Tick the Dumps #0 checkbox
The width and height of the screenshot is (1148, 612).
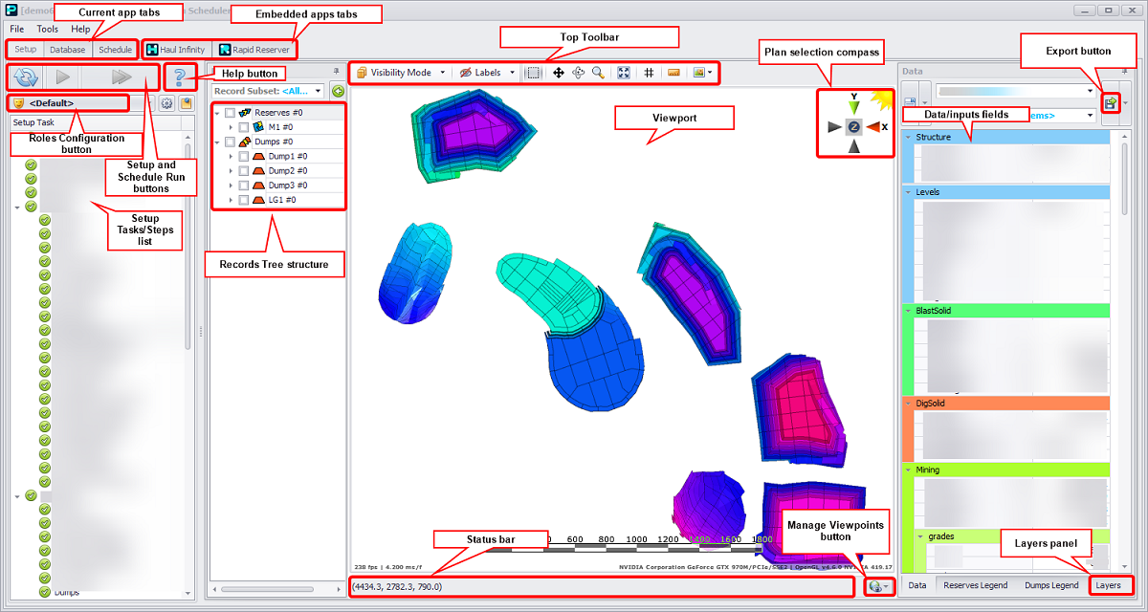(x=230, y=142)
